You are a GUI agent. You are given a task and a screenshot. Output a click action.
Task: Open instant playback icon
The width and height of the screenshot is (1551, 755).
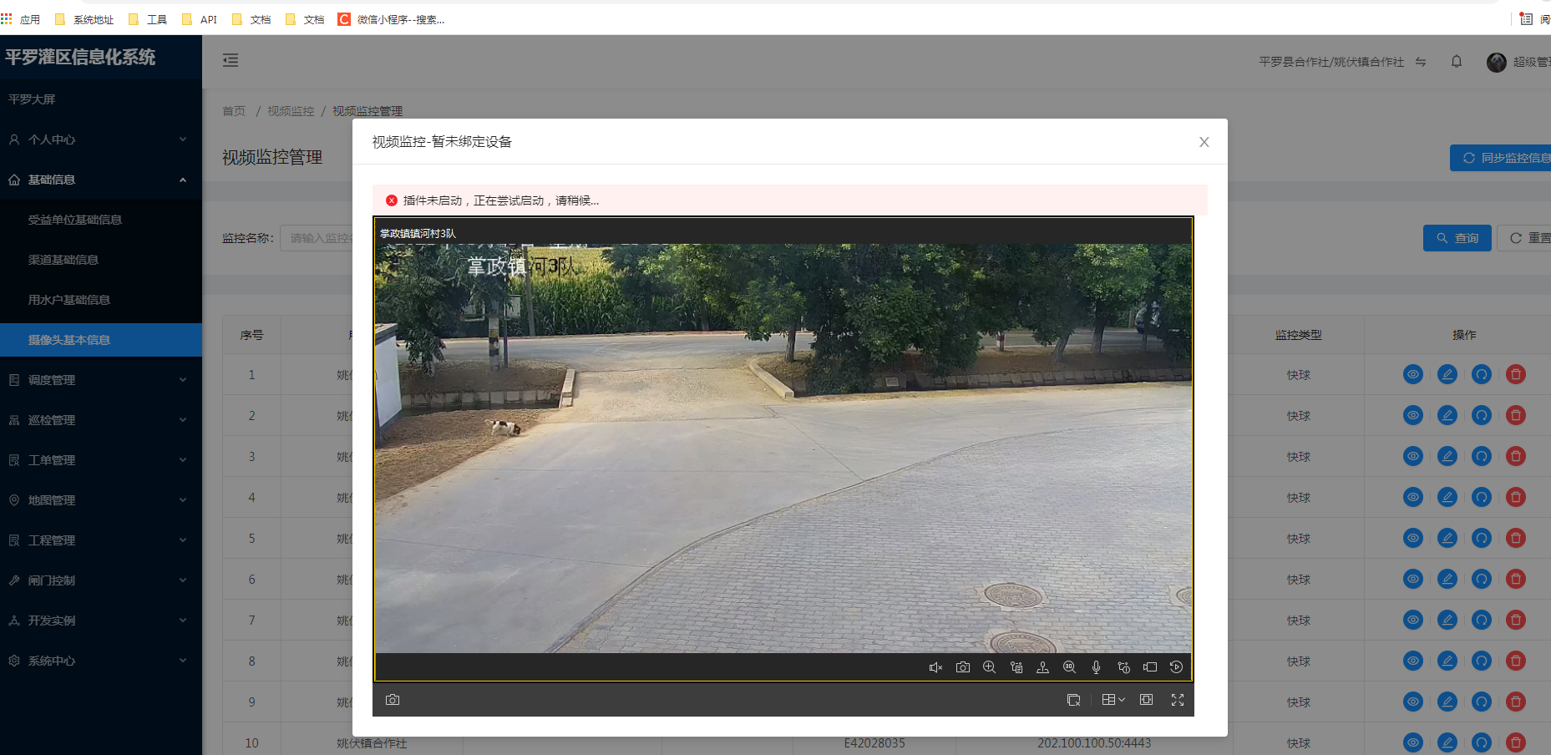pos(1176,667)
